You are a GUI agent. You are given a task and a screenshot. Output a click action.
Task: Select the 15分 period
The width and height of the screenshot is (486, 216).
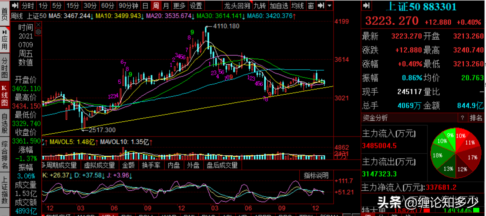coord(73,5)
